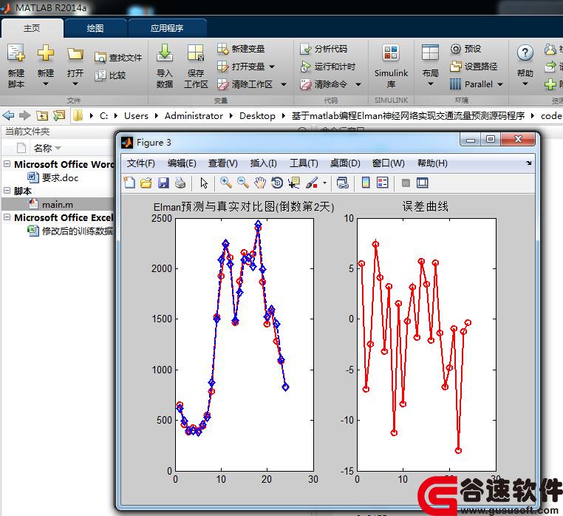Click the yellow plus New icon
The image size is (563, 516).
[x=46, y=53]
